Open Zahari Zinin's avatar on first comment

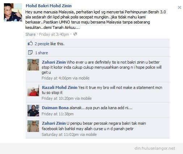[33, 65]
